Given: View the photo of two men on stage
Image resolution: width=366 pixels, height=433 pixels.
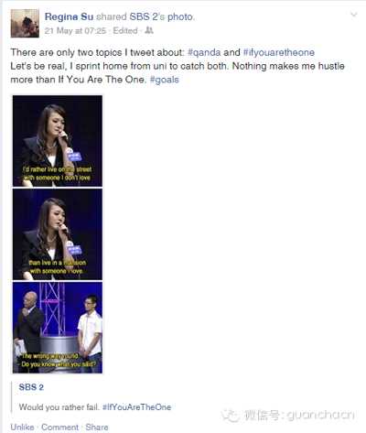Looking at the screenshot, I should pyautogui.click(x=58, y=328).
